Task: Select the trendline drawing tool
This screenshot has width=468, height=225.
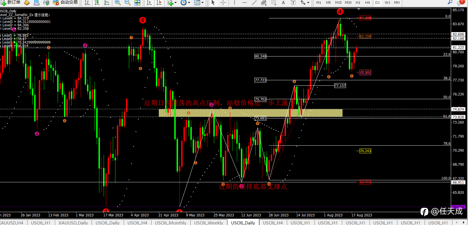Action: (254, 3)
